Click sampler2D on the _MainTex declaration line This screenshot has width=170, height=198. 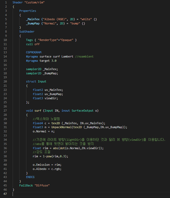tap(34, 69)
